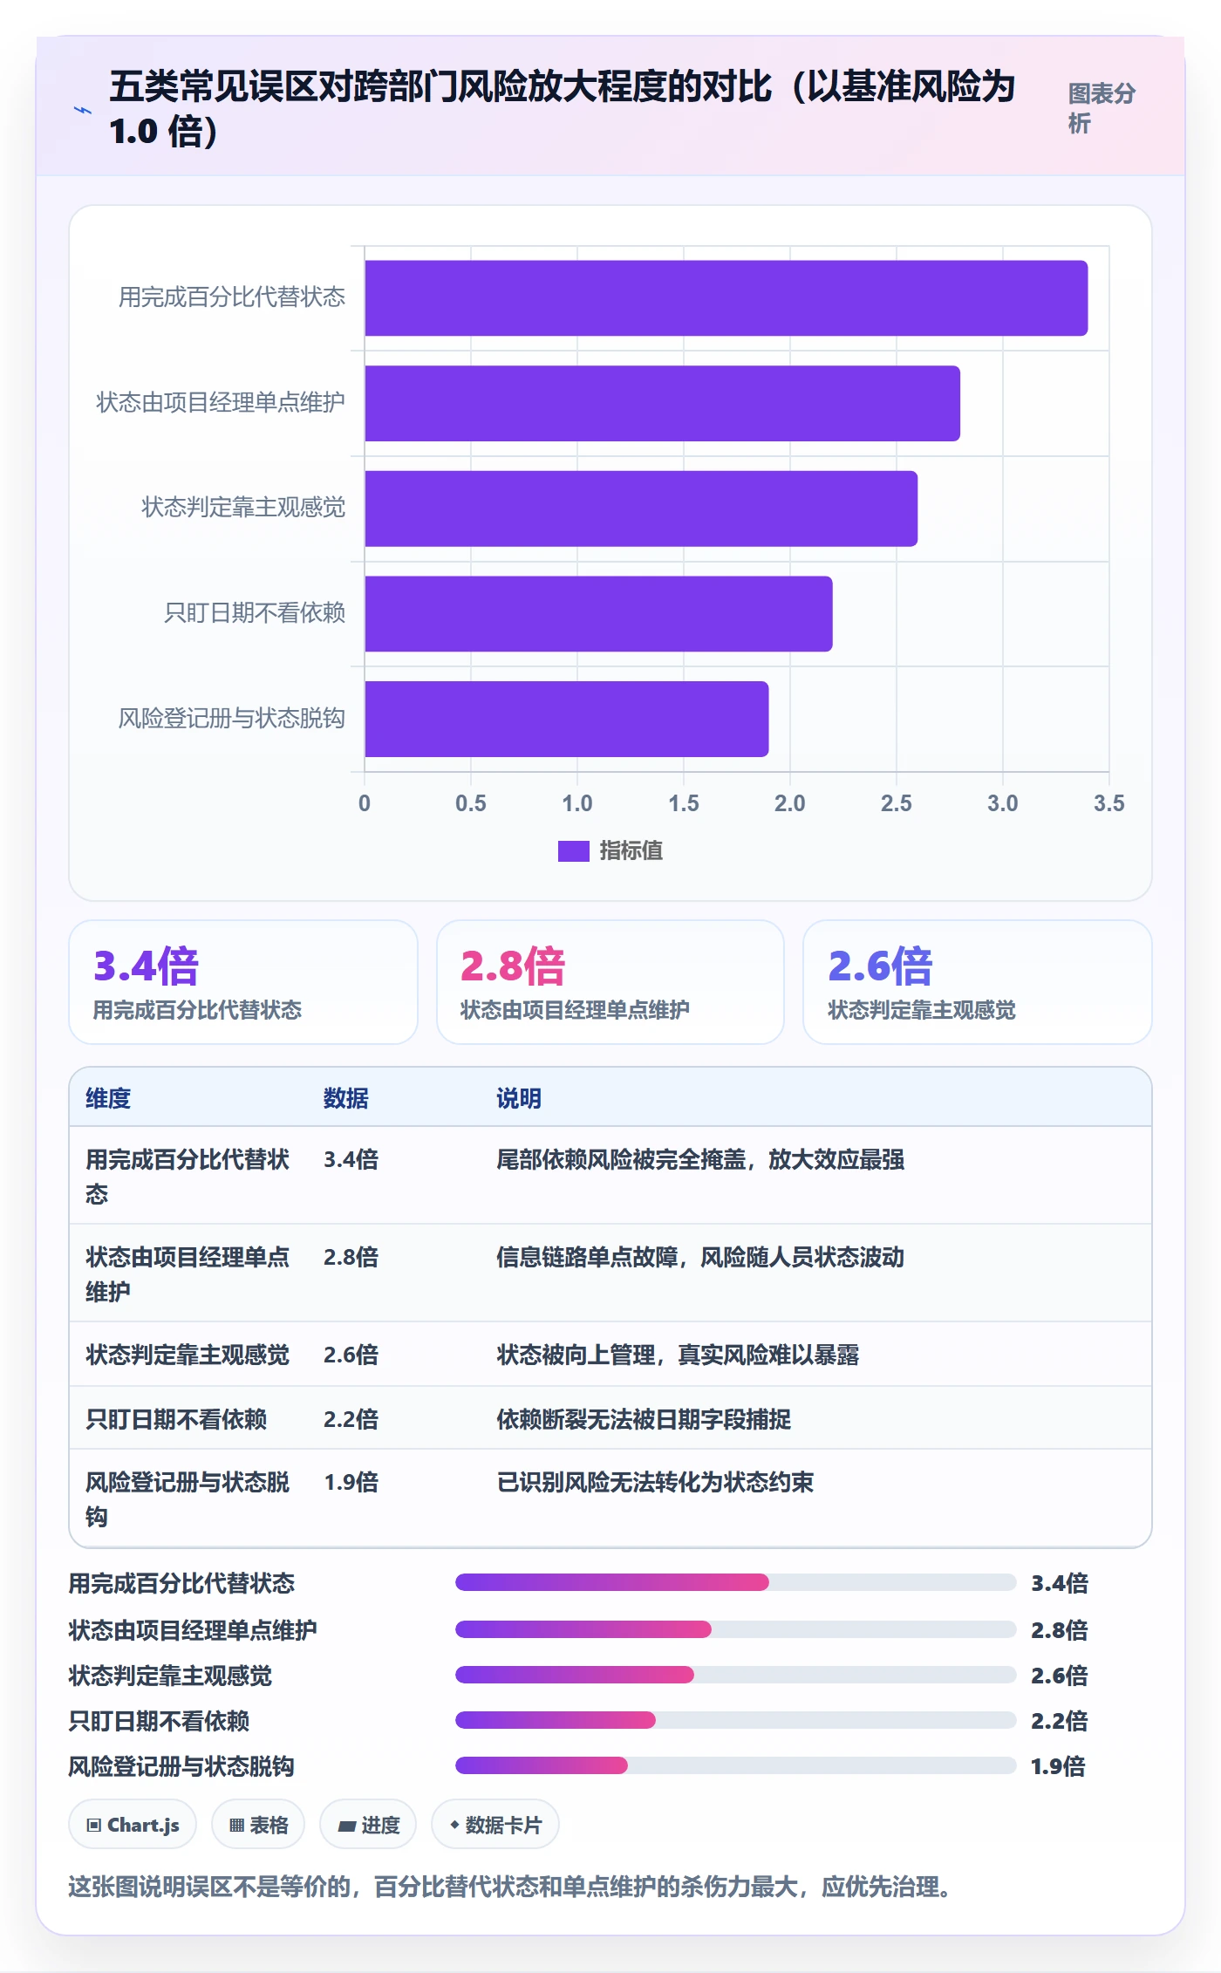This screenshot has height=1973, width=1221.
Task: Select the 表格 tag chip
Action: coord(258,1825)
